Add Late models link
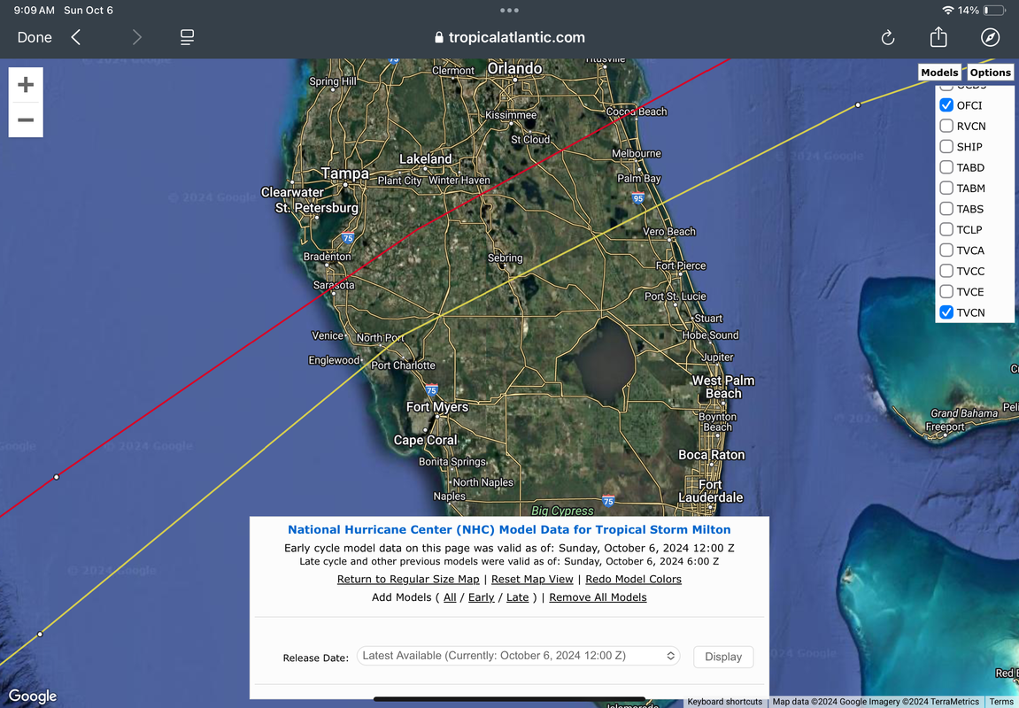 coord(517,597)
